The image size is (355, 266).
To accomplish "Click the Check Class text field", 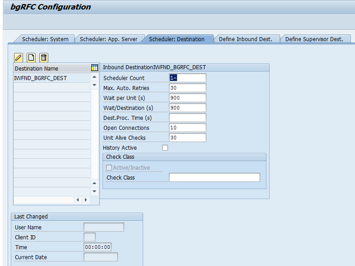I will pos(214,177).
